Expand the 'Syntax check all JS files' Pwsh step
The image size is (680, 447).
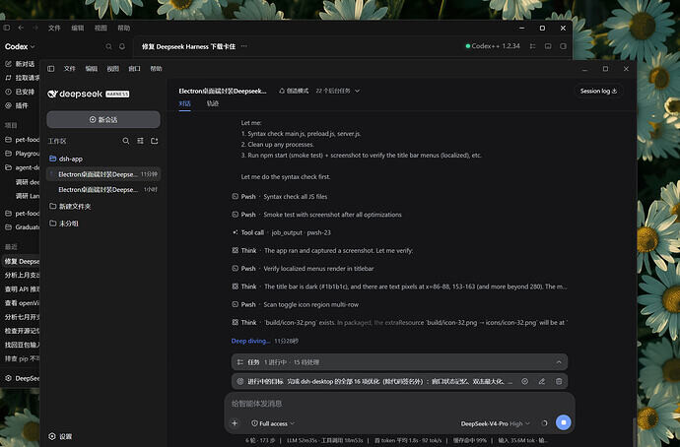click(280, 197)
